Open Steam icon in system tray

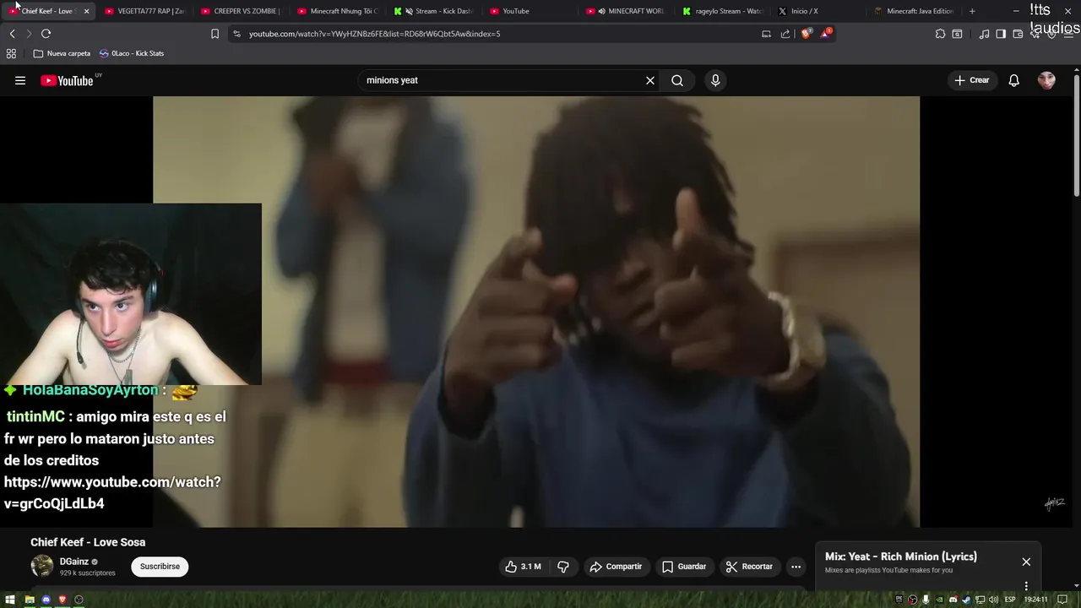[967, 600]
